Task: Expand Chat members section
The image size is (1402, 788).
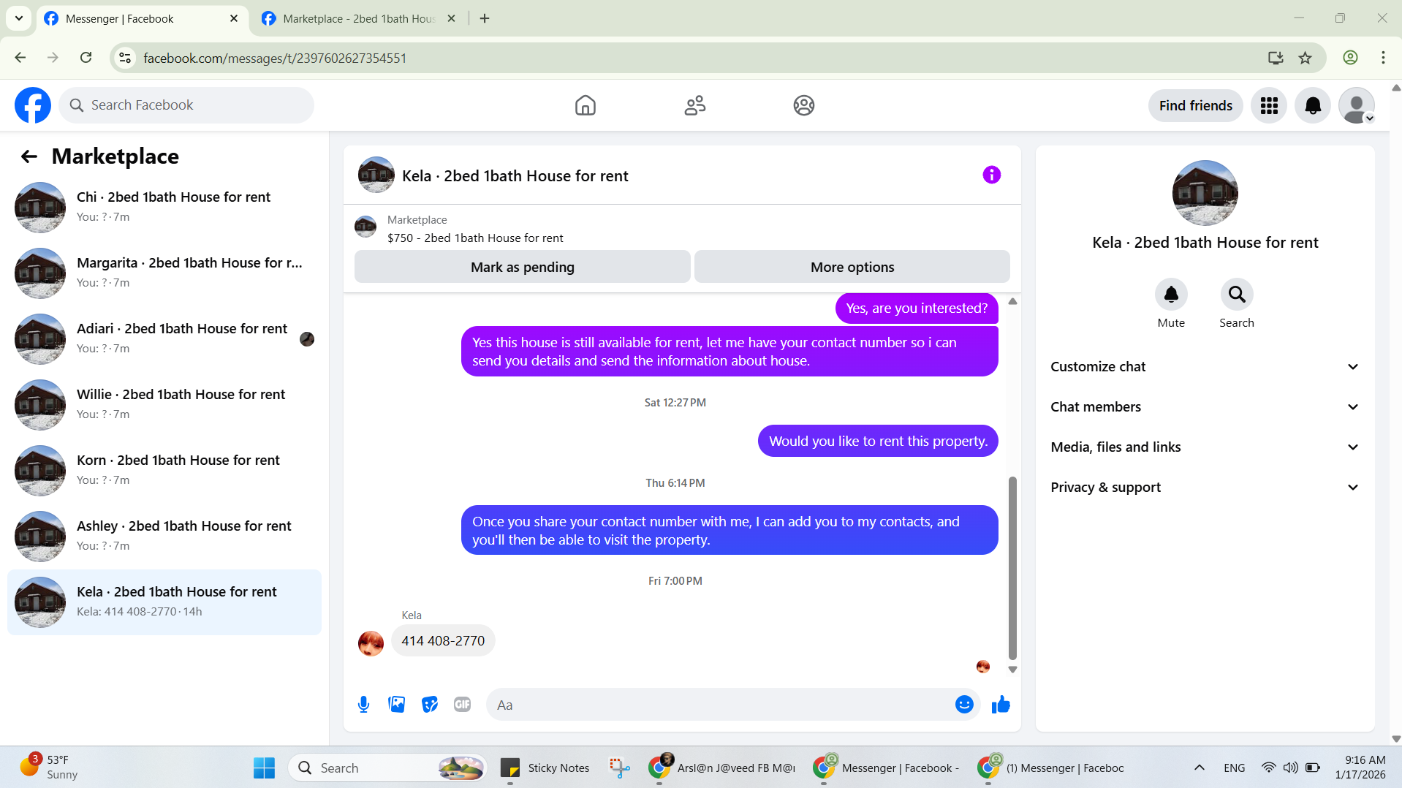Action: tap(1205, 407)
